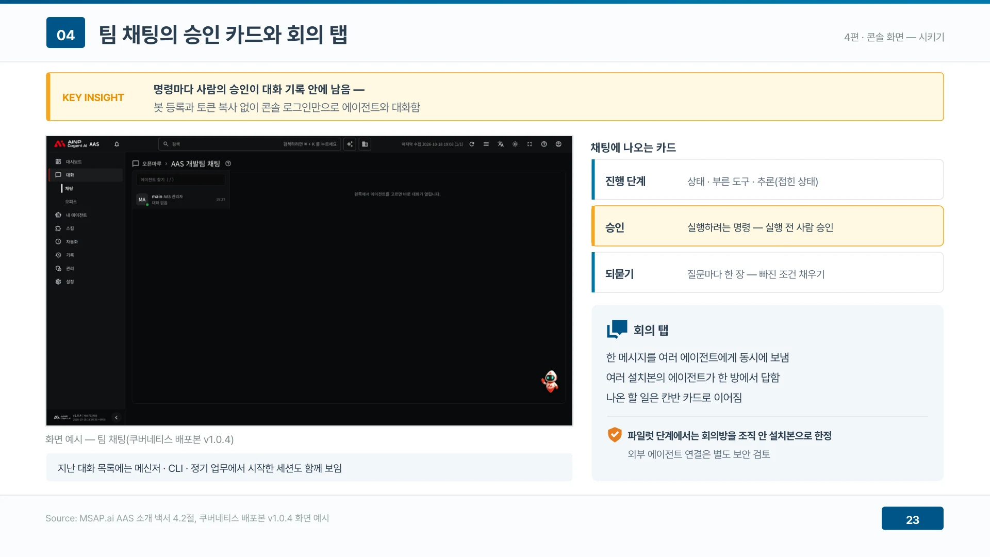The width and height of the screenshot is (990, 557).
Task: Click the 검색 global search field
Action: click(250, 144)
